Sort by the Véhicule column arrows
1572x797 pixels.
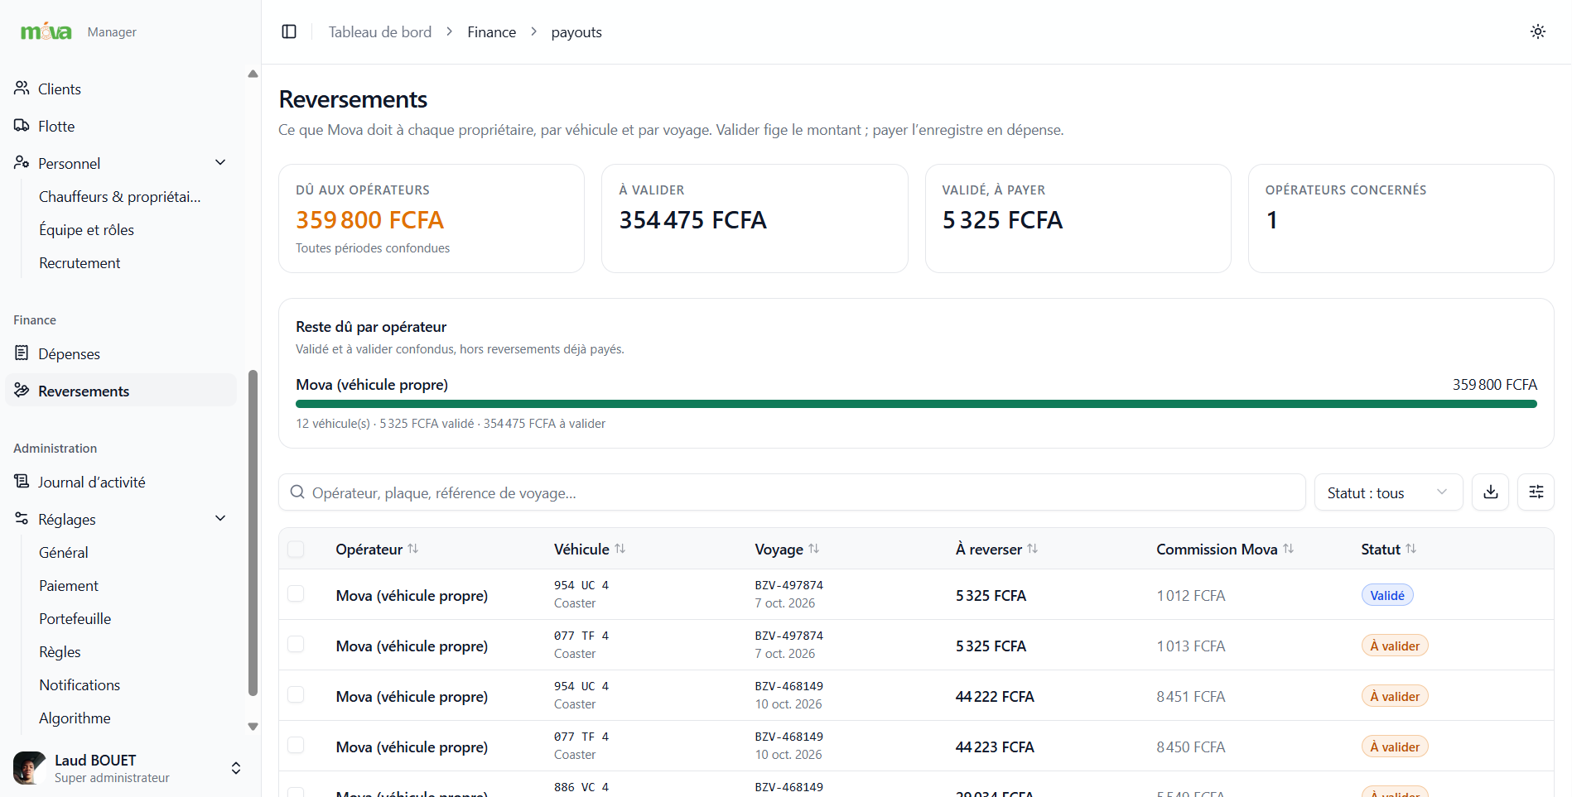pyautogui.click(x=620, y=549)
